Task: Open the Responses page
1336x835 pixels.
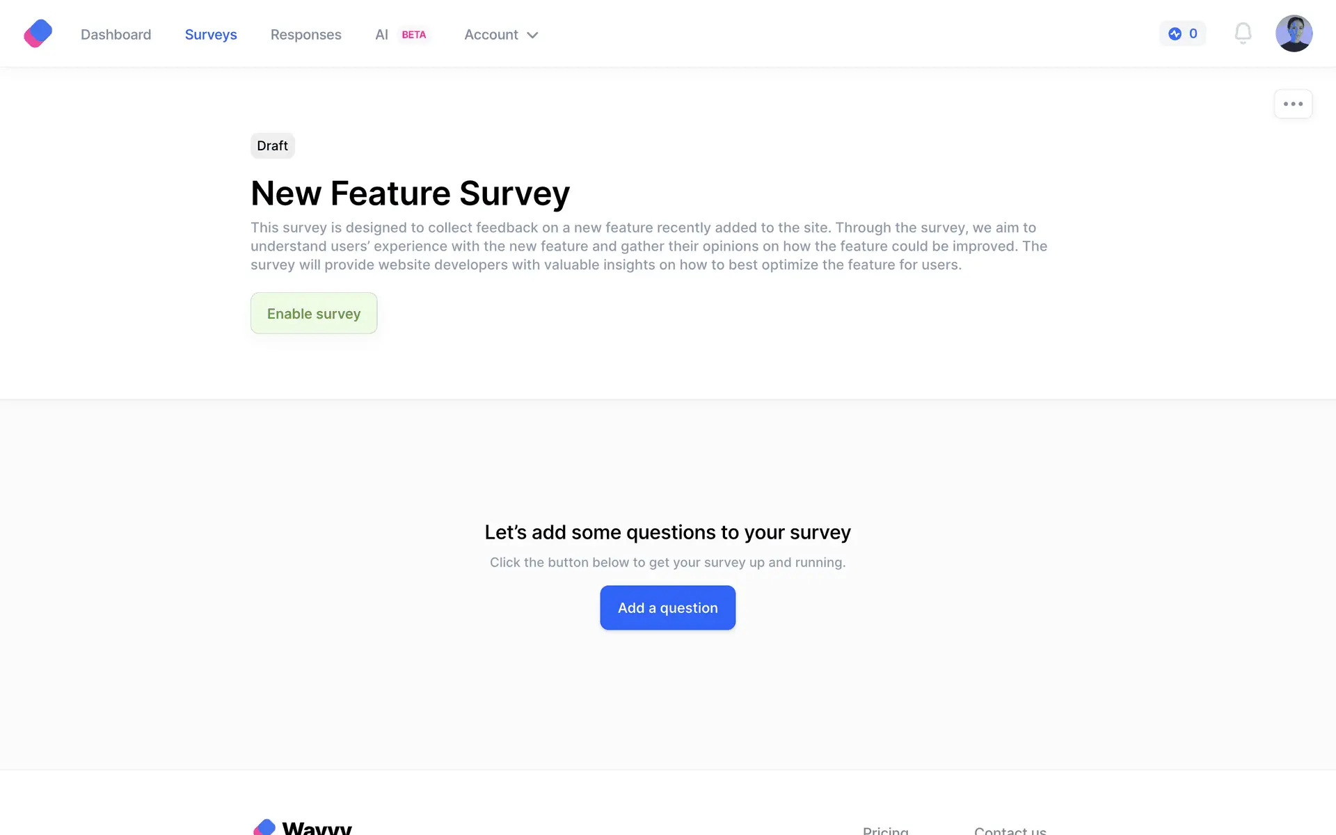Action: [305, 35]
